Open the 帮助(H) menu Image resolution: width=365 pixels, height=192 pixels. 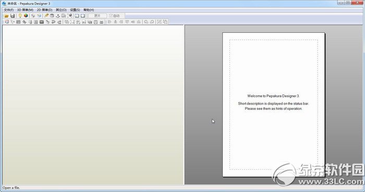[x=89, y=10]
